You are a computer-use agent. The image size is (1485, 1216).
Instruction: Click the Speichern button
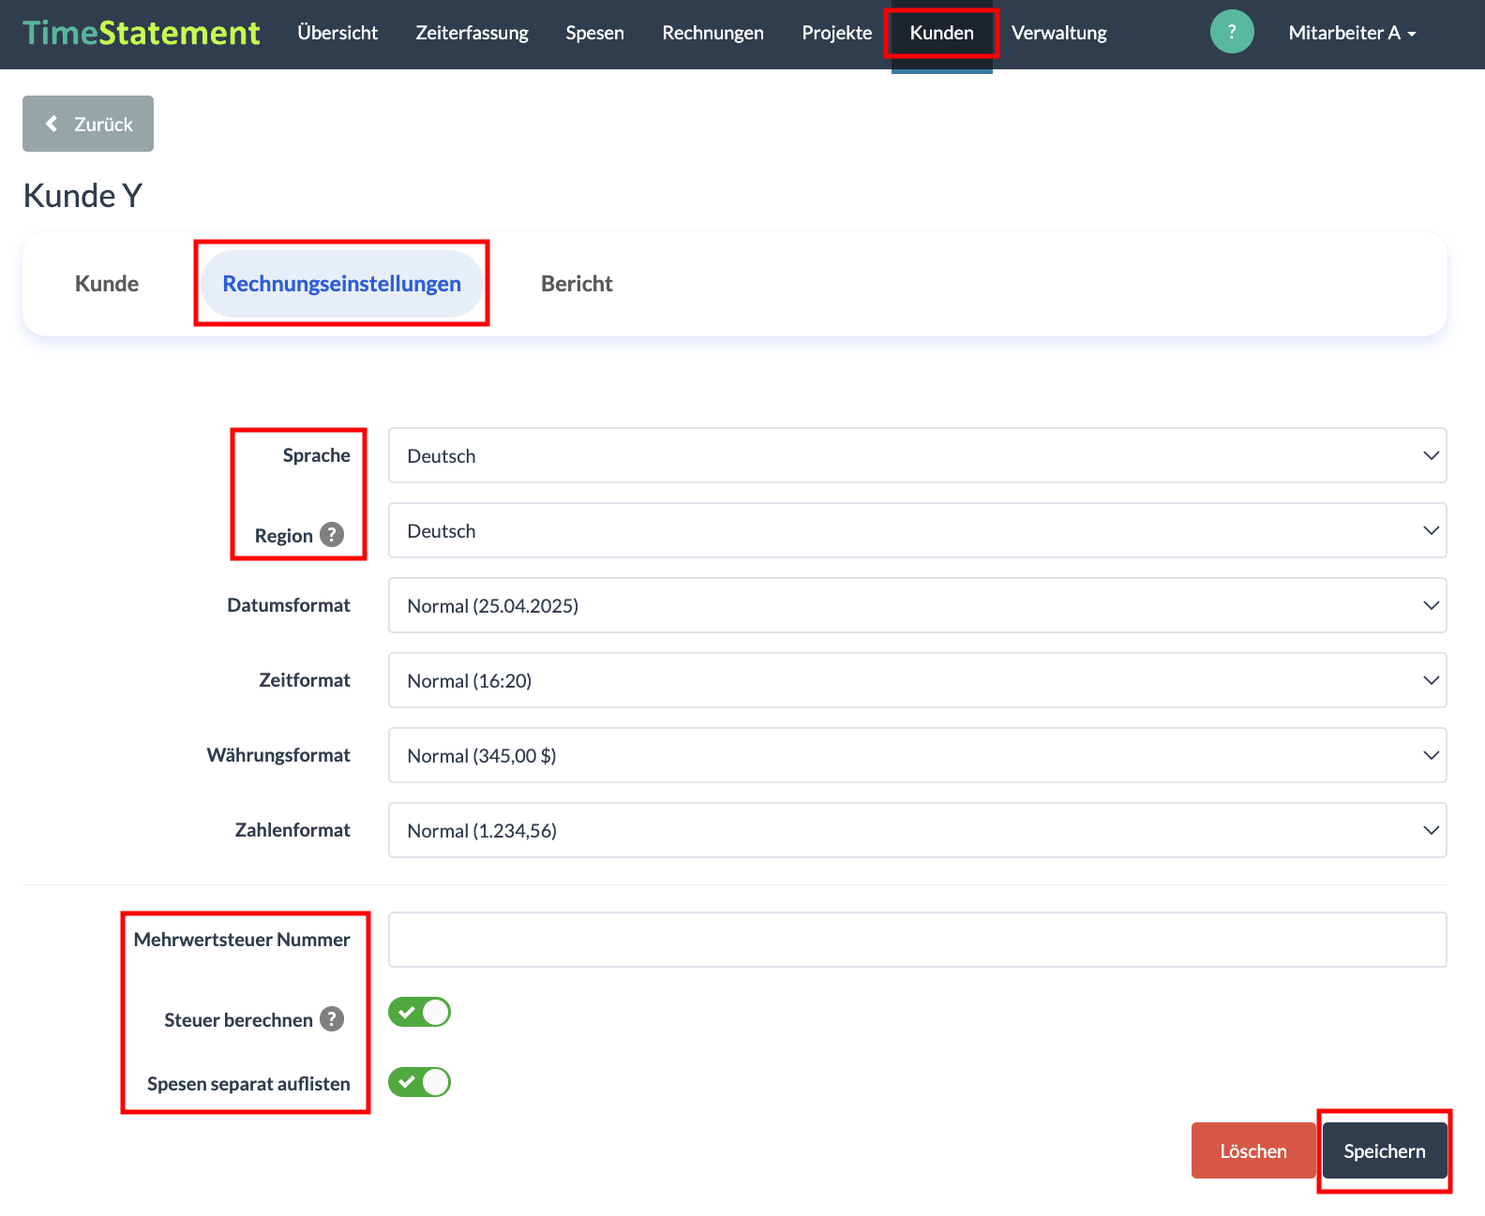coord(1385,1150)
